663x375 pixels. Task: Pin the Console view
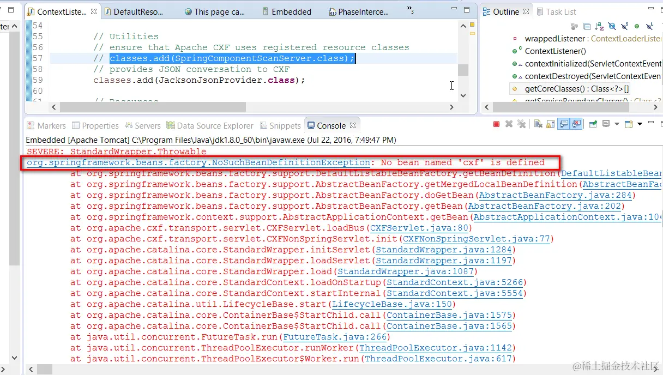tap(593, 124)
